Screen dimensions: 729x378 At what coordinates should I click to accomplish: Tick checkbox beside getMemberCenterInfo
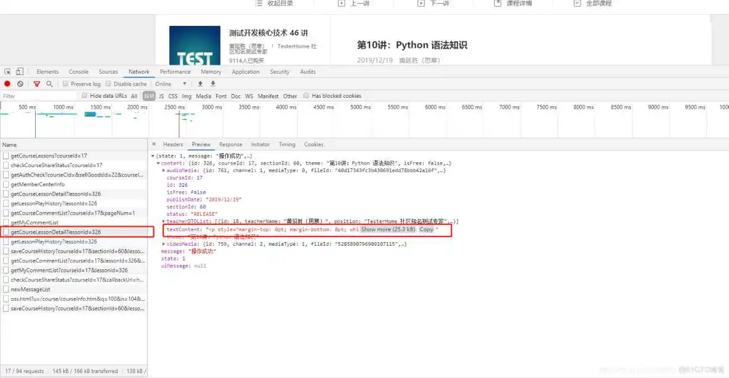pos(6,184)
